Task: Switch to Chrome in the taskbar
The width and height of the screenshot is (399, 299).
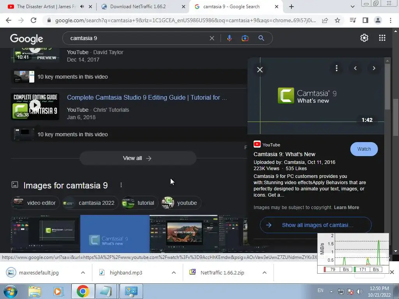Action: coord(83,291)
